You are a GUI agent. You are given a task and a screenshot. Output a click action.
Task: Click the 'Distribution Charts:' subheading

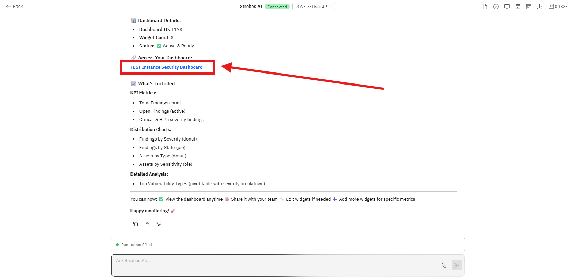click(x=151, y=130)
